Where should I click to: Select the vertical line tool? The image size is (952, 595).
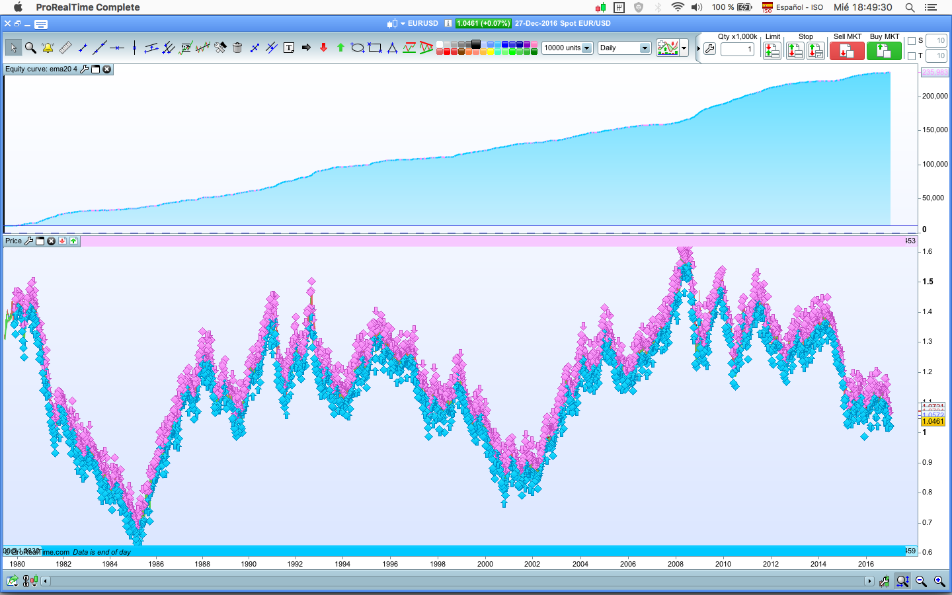point(134,48)
